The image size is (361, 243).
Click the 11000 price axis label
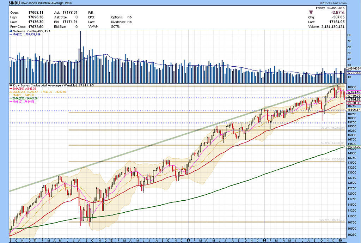(x=352, y=216)
